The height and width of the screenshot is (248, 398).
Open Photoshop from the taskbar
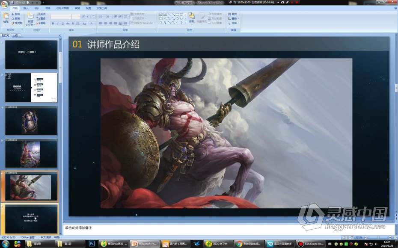pos(92,244)
